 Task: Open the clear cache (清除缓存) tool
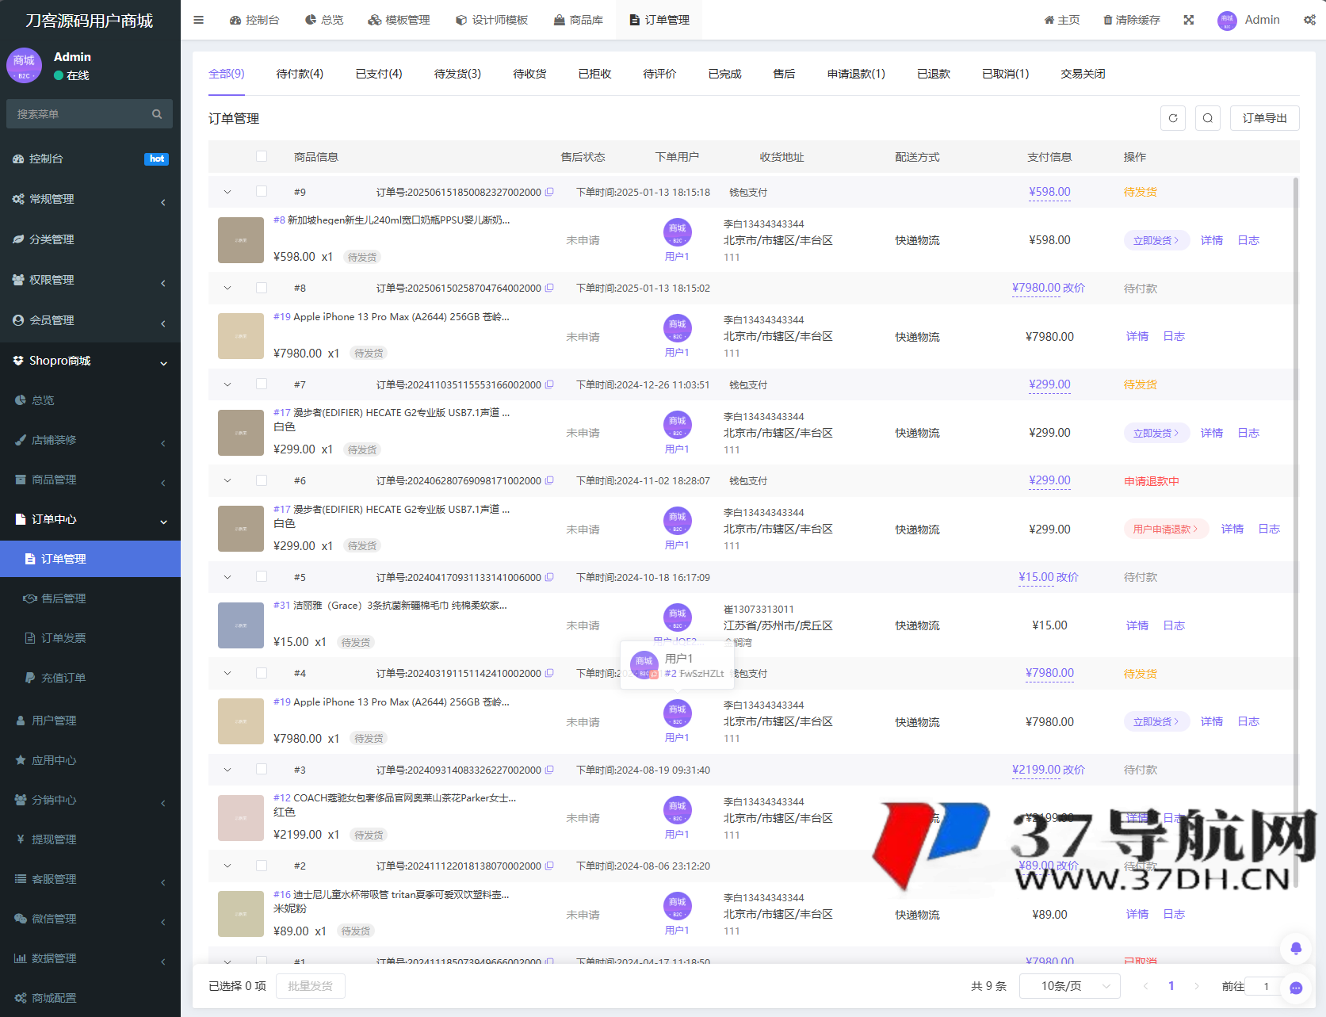[x=1130, y=20]
